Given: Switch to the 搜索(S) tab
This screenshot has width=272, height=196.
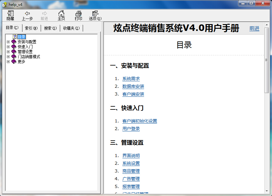Looking at the screenshot, I should point(50,28).
